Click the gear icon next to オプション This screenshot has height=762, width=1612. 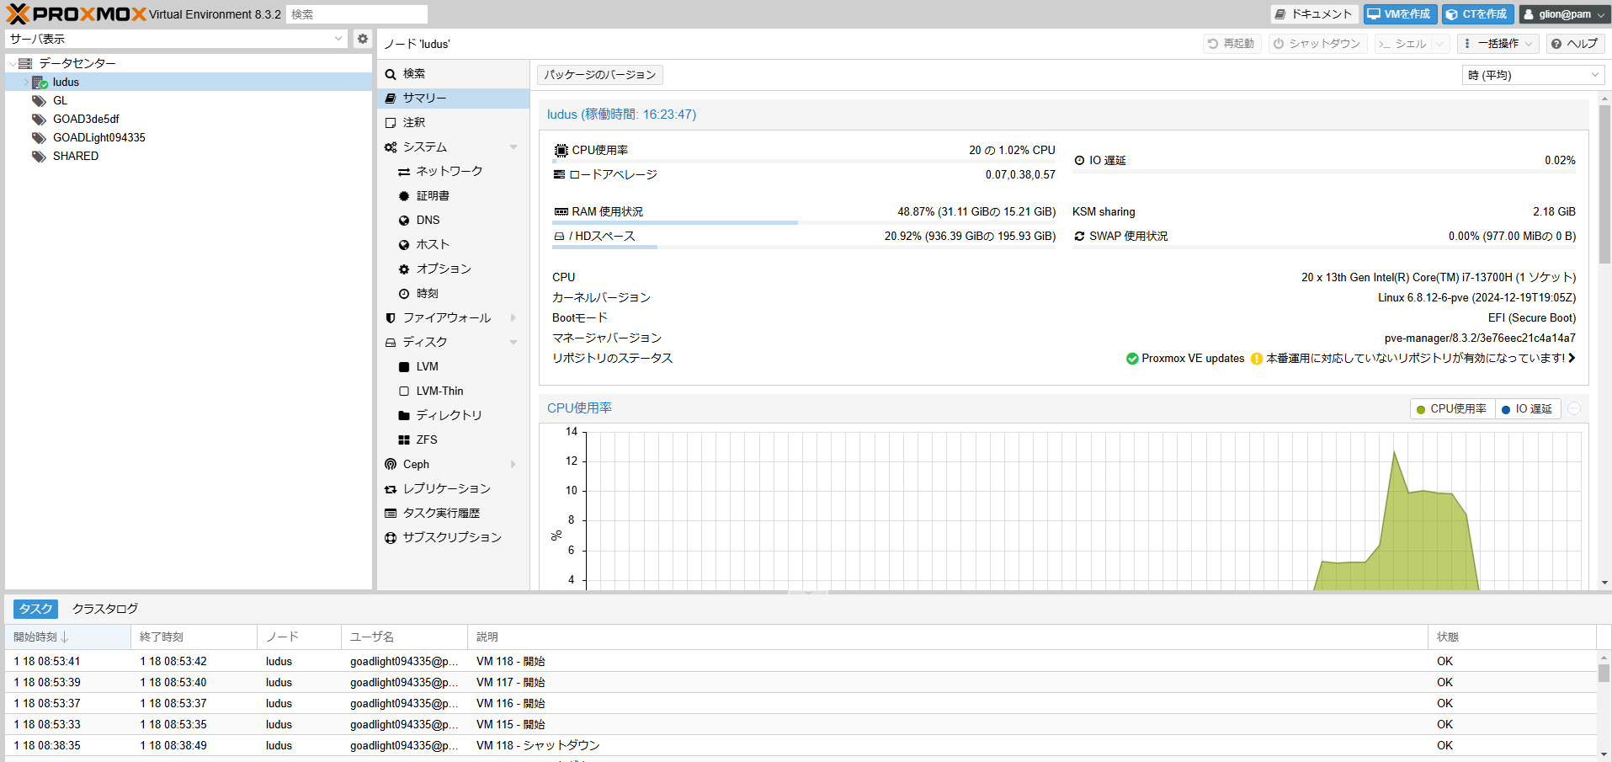pyautogui.click(x=404, y=269)
